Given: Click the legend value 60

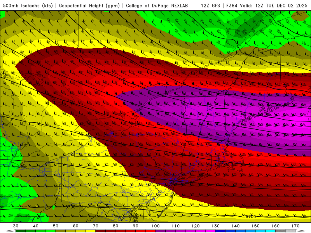Looking at the screenshot, I should coord(75,226).
